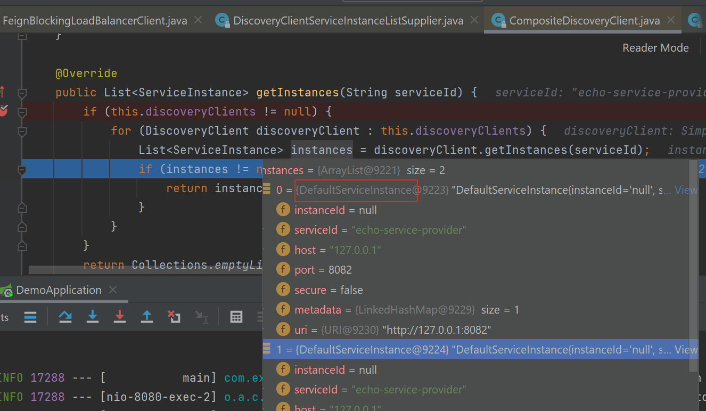Click the Step Out up-arrow icon
Screen dimensions: 706x411
pos(147,317)
